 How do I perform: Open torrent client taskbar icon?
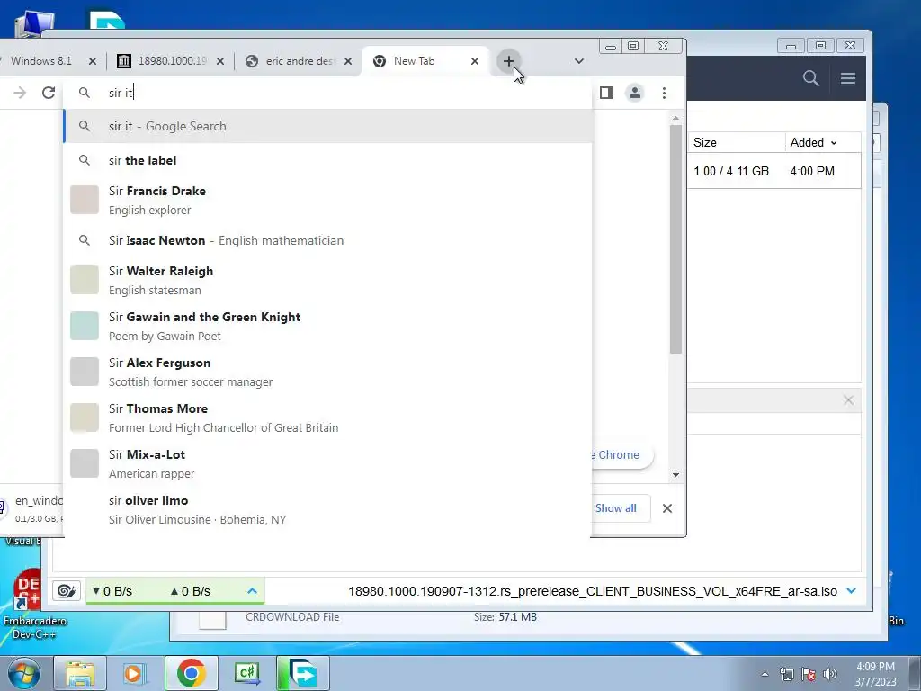(x=302, y=673)
